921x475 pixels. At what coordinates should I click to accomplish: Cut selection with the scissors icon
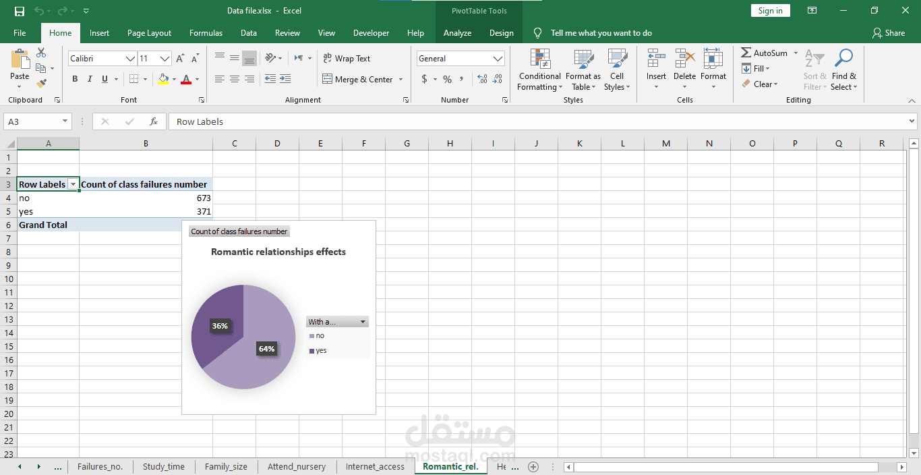pyautogui.click(x=41, y=53)
